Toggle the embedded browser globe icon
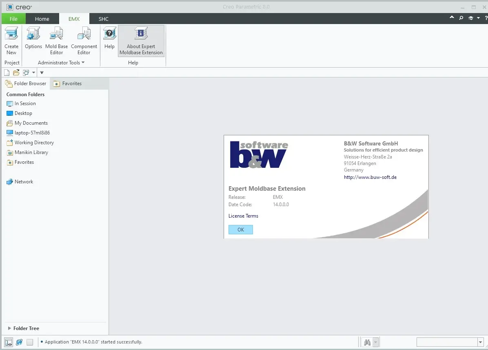The width and height of the screenshot is (488, 350). [19, 342]
